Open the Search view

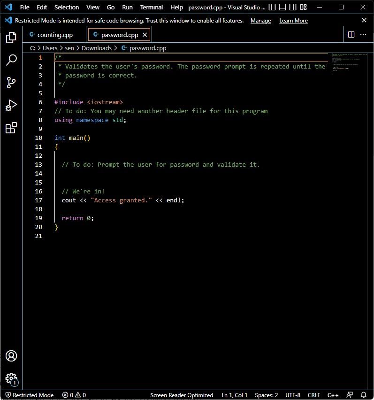[11, 60]
